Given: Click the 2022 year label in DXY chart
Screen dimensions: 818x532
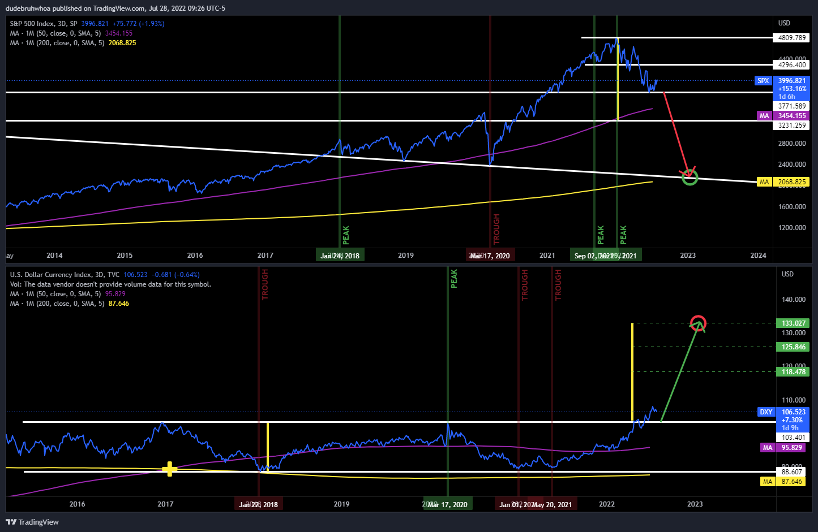Looking at the screenshot, I should click(x=607, y=504).
